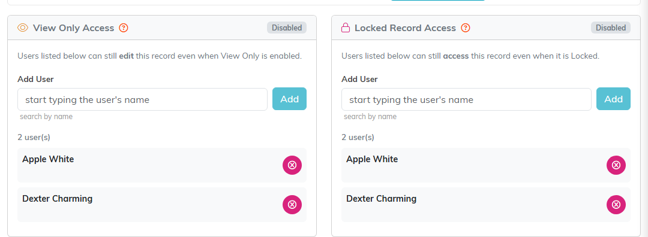
Task: Click the Disabled badge on Locked Record Access
Action: (x=611, y=28)
